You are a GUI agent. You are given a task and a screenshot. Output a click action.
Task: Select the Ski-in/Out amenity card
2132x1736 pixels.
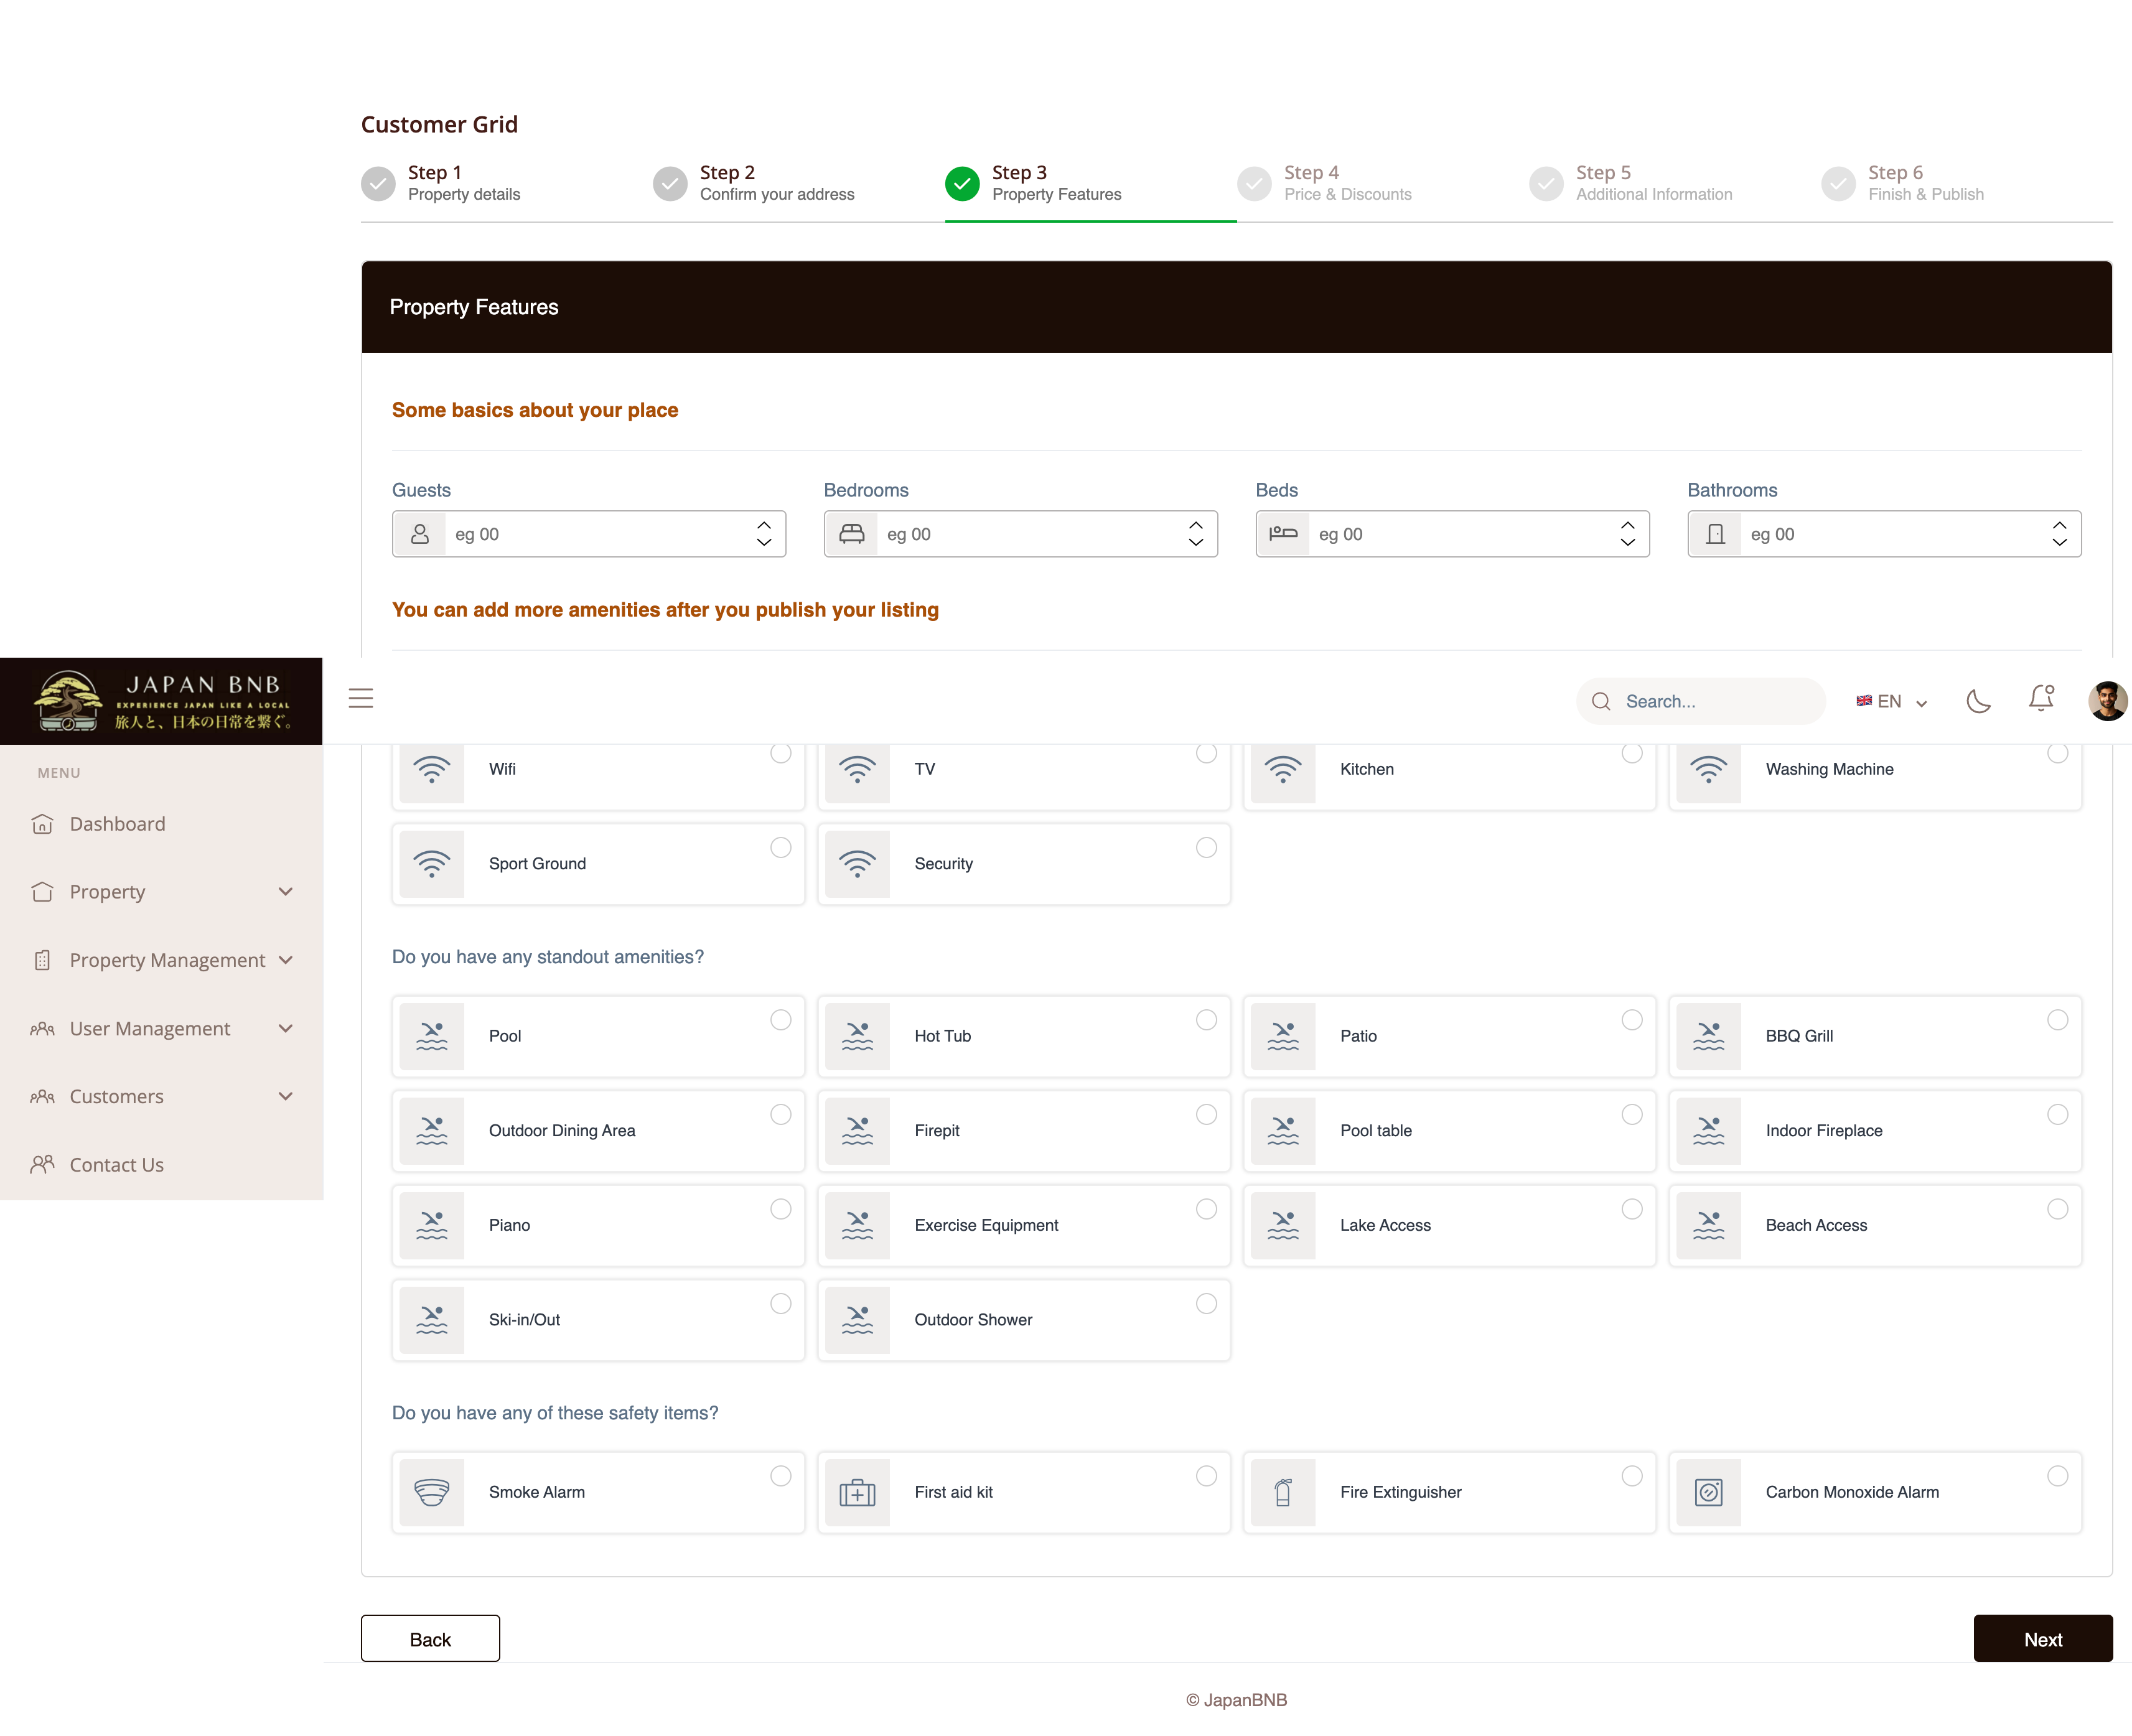[x=598, y=1319]
